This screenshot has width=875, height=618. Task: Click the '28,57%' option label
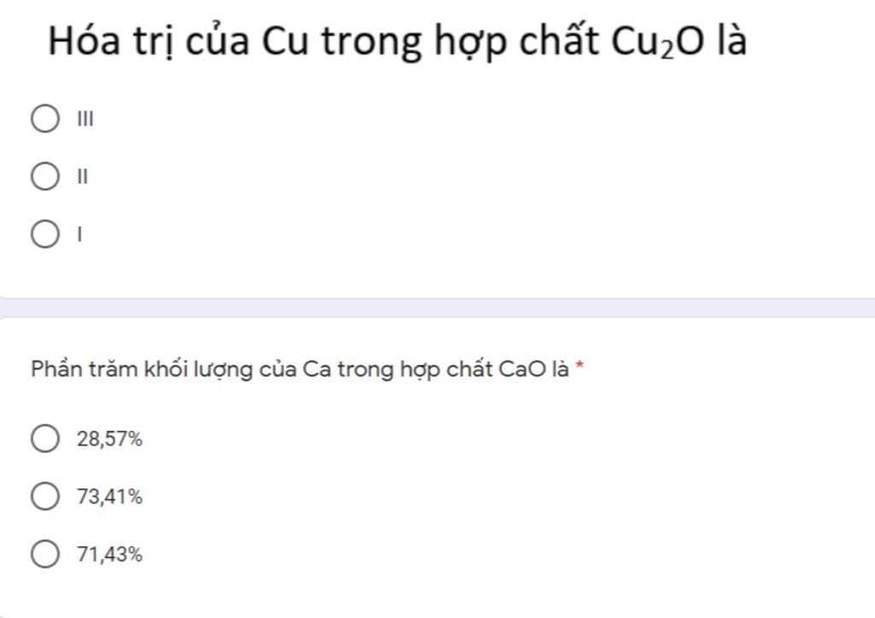109,439
